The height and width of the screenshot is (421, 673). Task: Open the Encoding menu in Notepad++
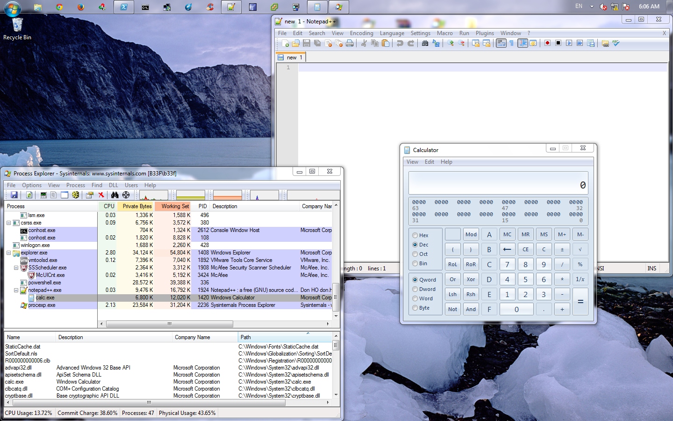pos(361,33)
